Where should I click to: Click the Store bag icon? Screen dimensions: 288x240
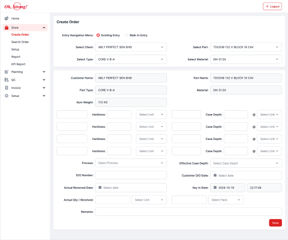pyautogui.click(x=6, y=28)
